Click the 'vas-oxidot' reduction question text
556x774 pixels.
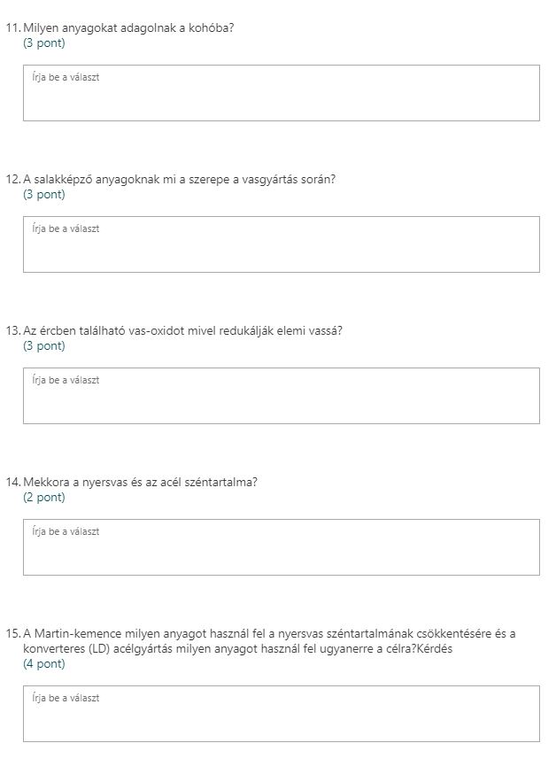point(182,330)
